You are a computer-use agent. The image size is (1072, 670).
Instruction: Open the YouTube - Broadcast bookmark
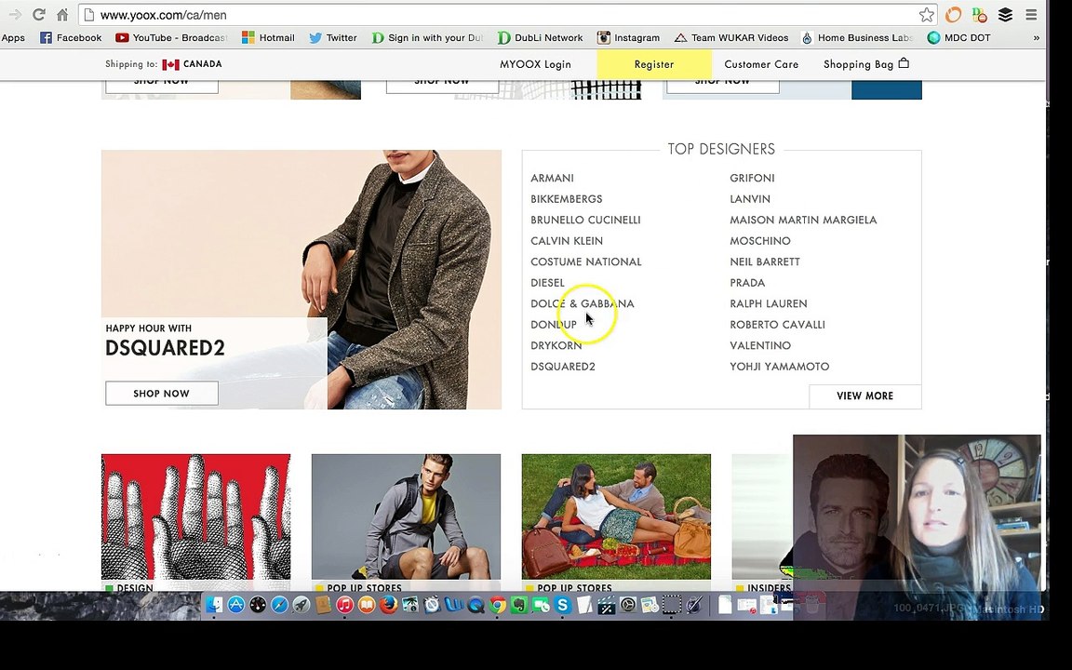click(171, 37)
